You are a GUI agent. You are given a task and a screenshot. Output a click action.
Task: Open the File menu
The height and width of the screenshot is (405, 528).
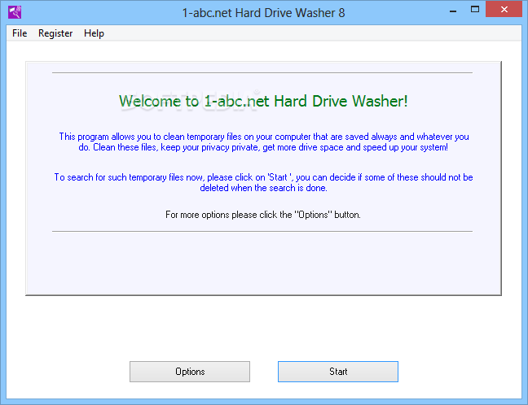(20, 33)
